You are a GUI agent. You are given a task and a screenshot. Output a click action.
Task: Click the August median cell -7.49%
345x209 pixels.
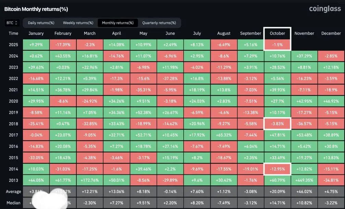224,203
